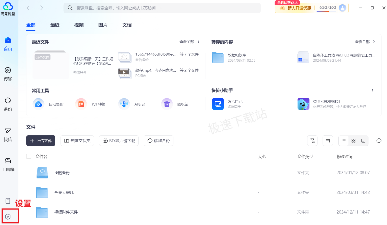Open BT/磁力链下载
Screen dimensions: 387x225
119,141
